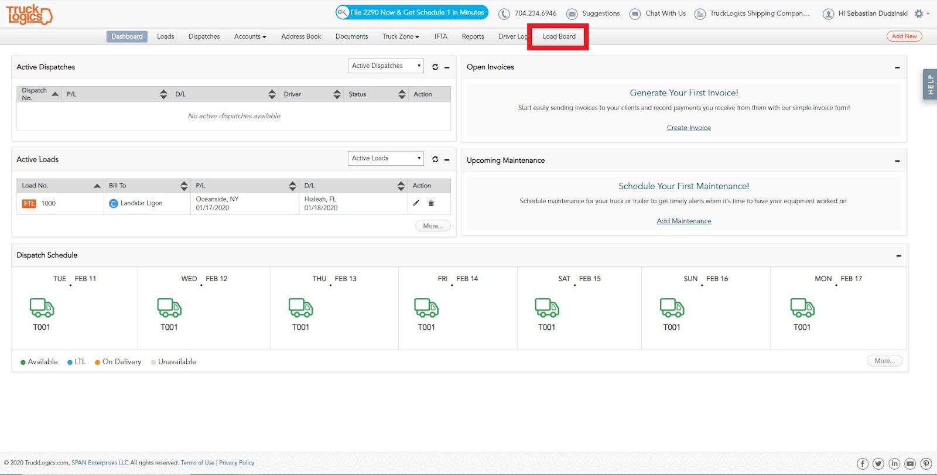Image resolution: width=937 pixels, height=475 pixels.
Task: Open the Pinterest social link
Action: click(x=926, y=464)
